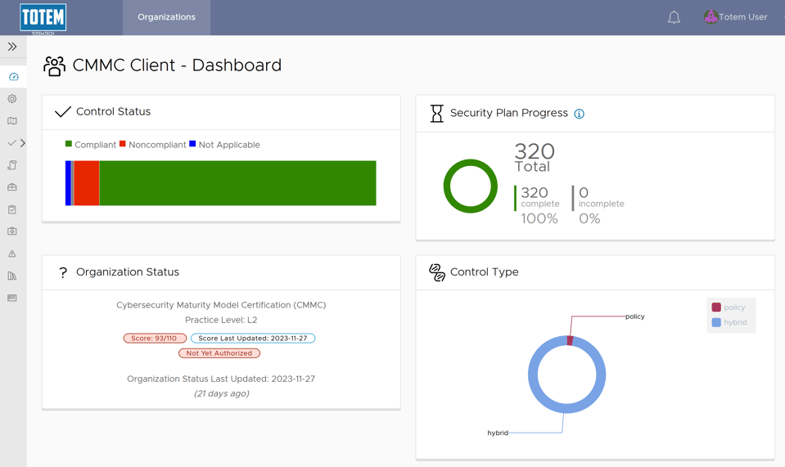Click the hourglass icon in Security Plan Progress

[x=437, y=113]
